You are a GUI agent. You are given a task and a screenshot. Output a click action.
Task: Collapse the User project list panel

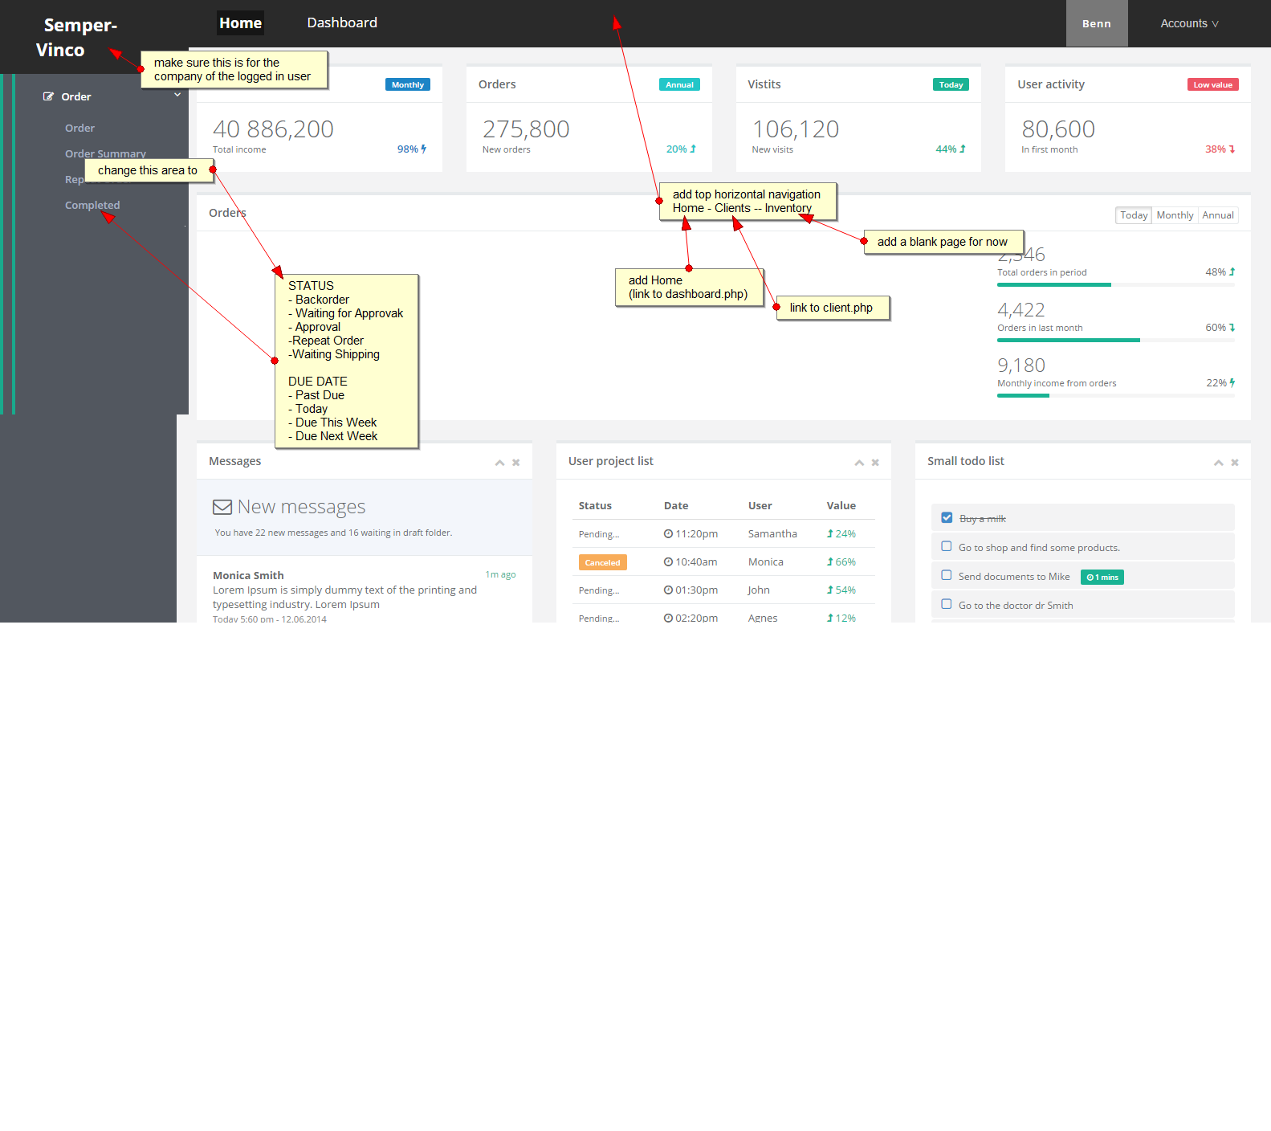[x=859, y=463]
